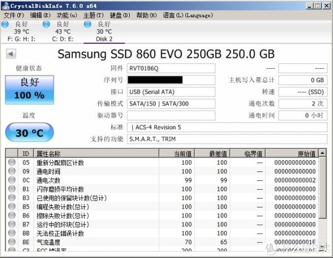Select the 气流温度 attribute row
The image size is (333, 258).
(162, 242)
